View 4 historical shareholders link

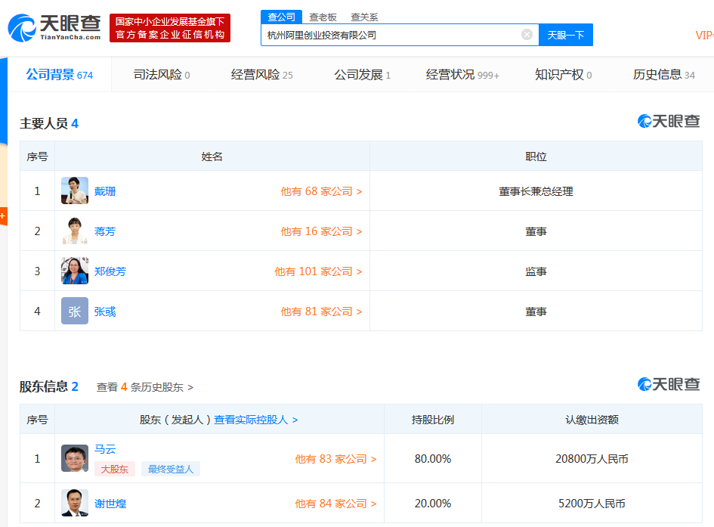pyautogui.click(x=144, y=387)
